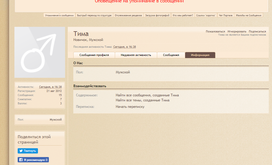Open Найти все сообщения, созданные Тима
Screen dimensions: 272x165
click(x=147, y=95)
